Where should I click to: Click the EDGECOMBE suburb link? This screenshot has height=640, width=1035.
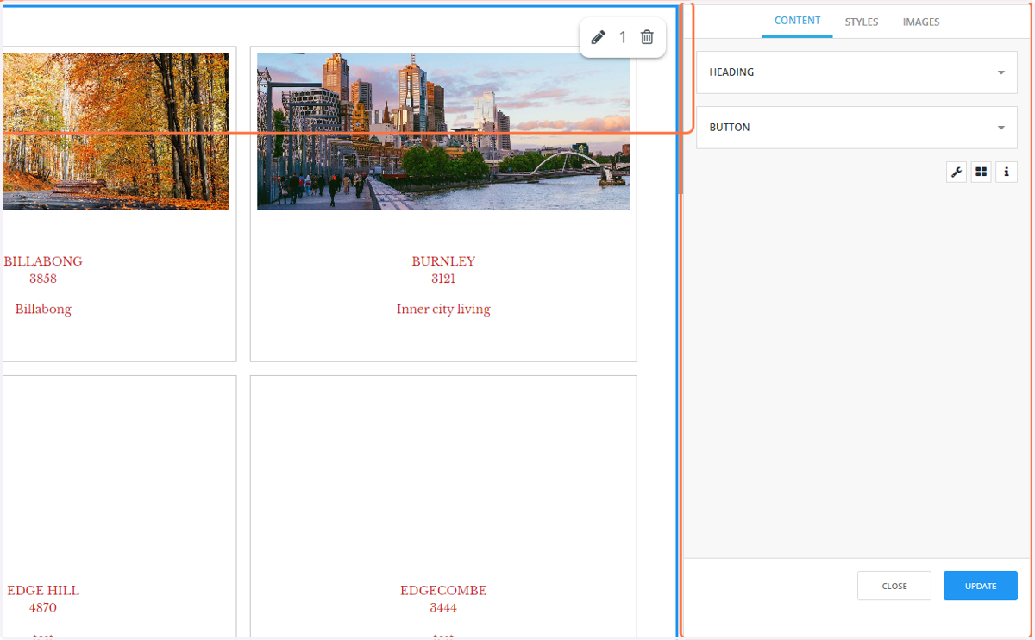(x=443, y=591)
